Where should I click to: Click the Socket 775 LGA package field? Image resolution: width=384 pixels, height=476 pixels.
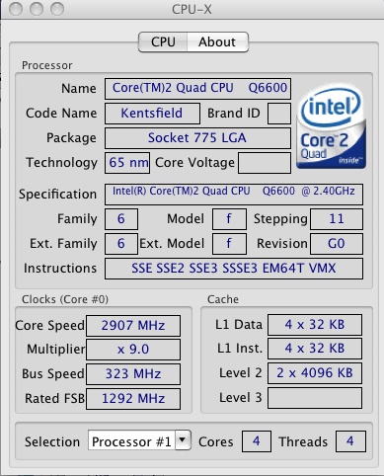[x=197, y=138]
